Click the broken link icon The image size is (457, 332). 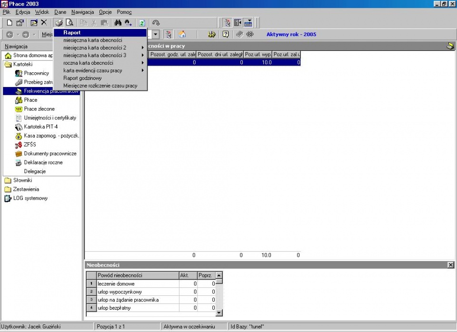coord(250,34)
